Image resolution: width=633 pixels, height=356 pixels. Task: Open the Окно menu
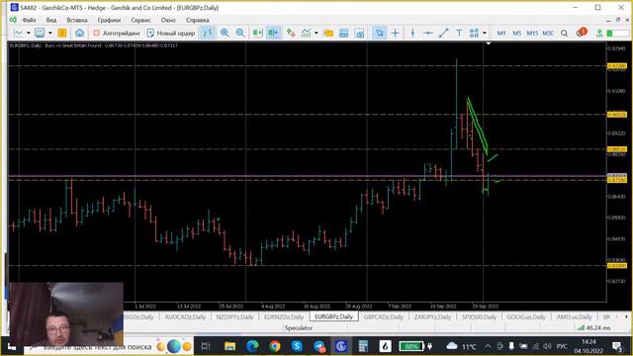(x=168, y=20)
